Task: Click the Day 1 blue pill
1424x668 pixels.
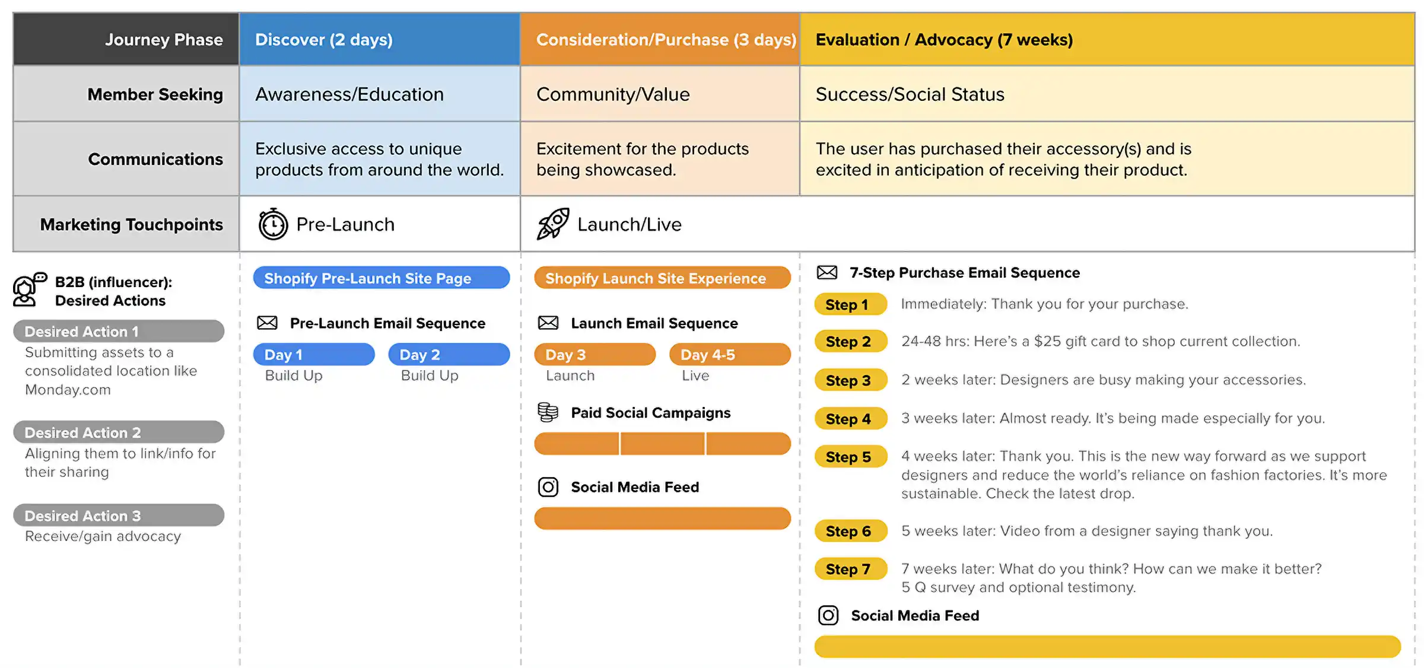Action: tap(313, 354)
